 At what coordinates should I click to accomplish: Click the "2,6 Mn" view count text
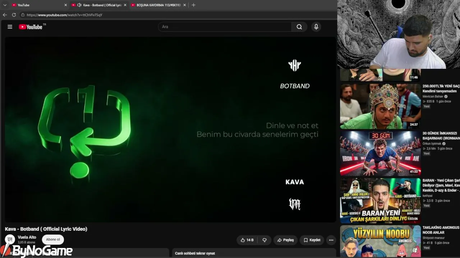pyautogui.click(x=431, y=148)
